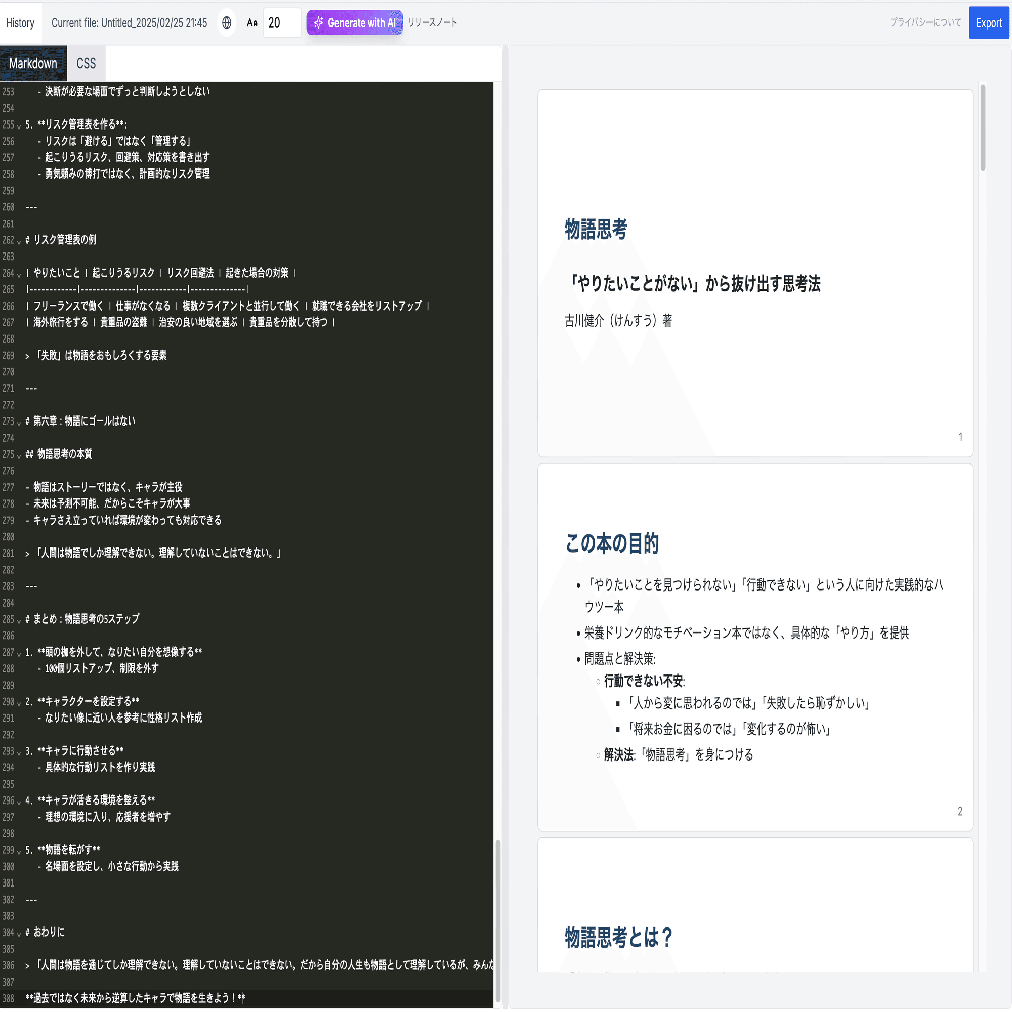Screen dimensions: 1012x1012
Task: Click line '3. **キャラに行動させる**'
Action: click(x=75, y=751)
